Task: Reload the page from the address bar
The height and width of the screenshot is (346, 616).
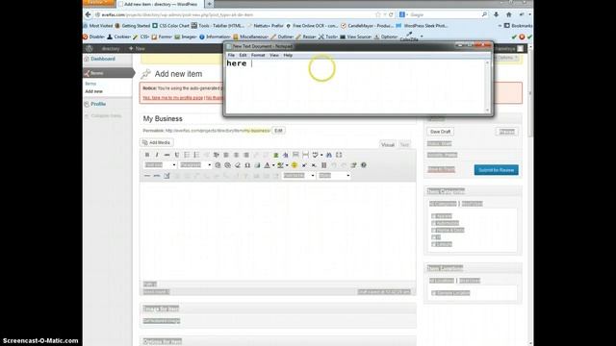Action: (391, 14)
